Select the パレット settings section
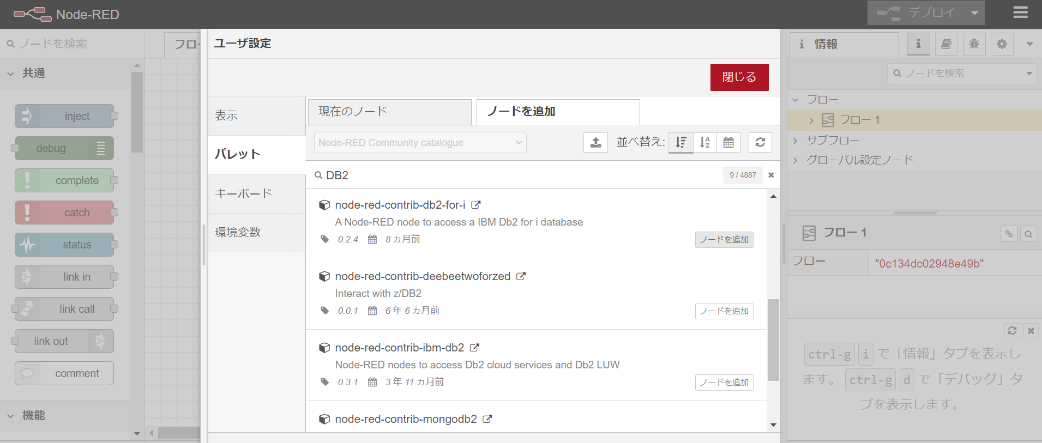This screenshot has height=443, width=1042. point(256,154)
